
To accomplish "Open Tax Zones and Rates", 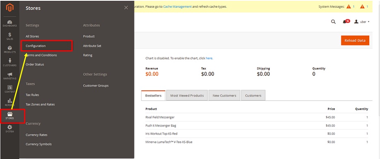I will [x=40, y=104].
